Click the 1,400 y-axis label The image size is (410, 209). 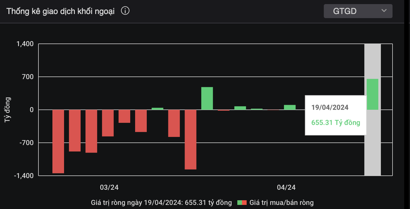point(25,44)
